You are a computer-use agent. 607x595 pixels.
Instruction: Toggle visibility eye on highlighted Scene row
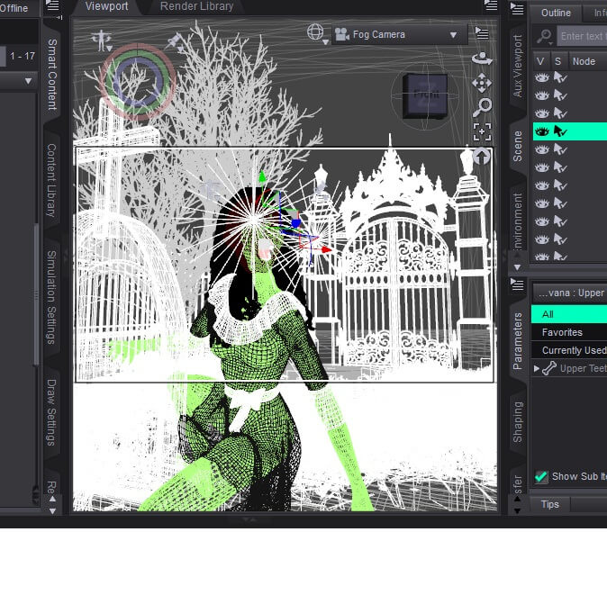pyautogui.click(x=541, y=132)
